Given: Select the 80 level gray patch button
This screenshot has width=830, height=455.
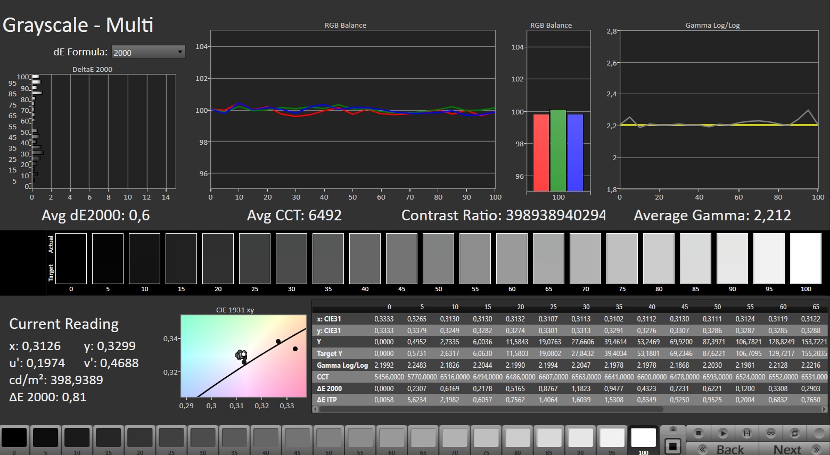Looking at the screenshot, I should click(x=517, y=440).
